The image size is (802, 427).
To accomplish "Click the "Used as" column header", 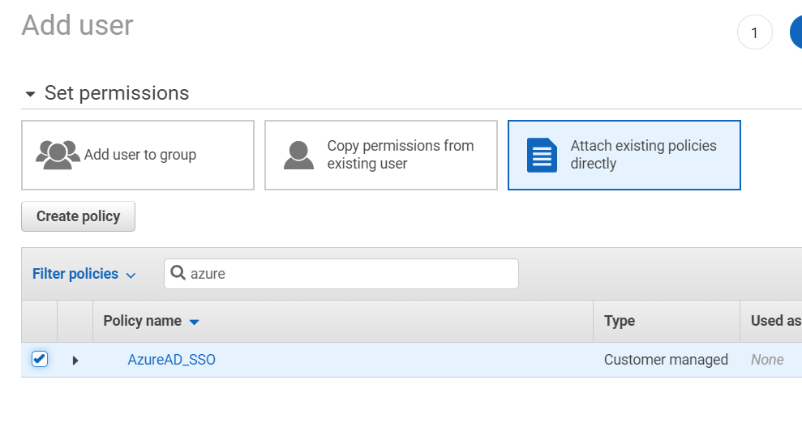I will [x=774, y=321].
